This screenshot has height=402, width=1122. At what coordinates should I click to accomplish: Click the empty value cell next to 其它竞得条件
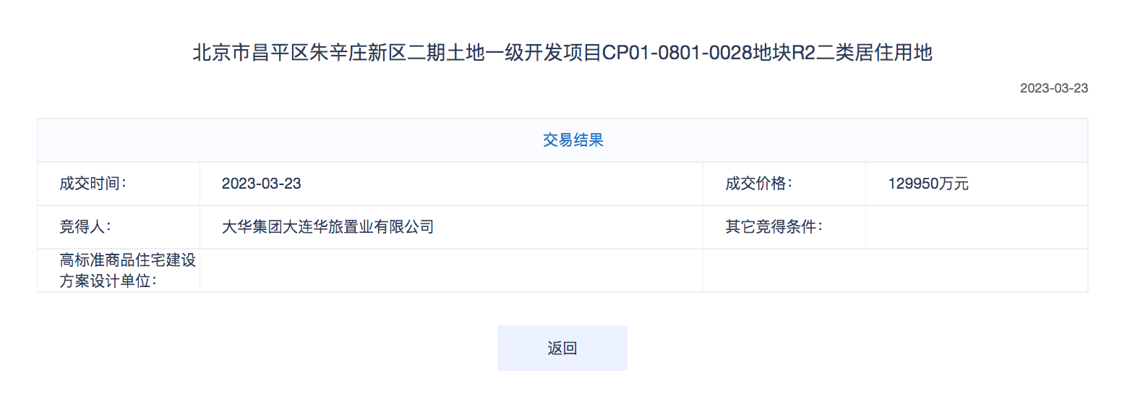977,227
